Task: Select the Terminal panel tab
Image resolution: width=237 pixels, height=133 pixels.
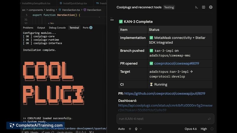Action: 74,27
